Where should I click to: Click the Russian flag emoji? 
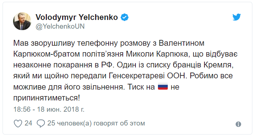click(163, 86)
